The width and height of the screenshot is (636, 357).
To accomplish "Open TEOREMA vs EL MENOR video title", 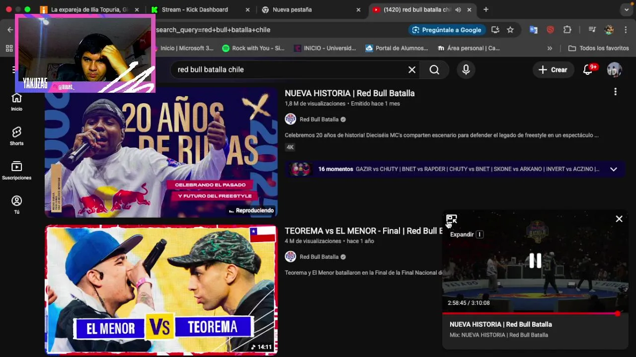I will (363, 231).
